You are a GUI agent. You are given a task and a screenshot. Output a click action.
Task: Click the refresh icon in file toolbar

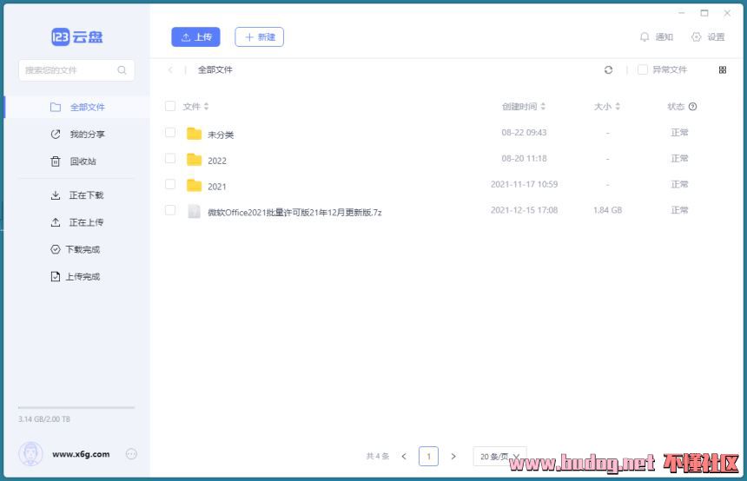click(x=608, y=70)
